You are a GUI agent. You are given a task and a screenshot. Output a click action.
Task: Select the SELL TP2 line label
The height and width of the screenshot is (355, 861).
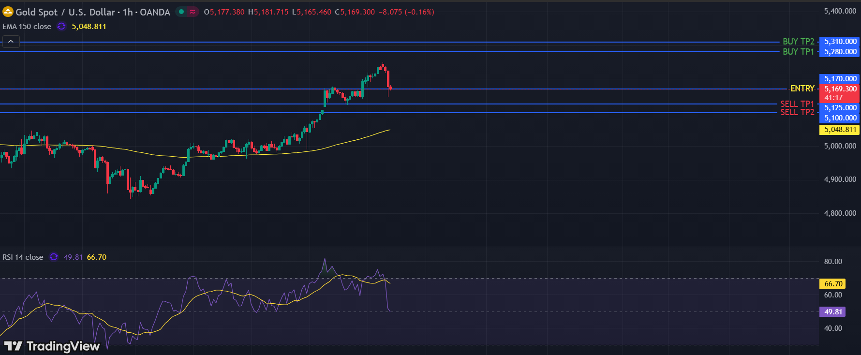click(x=797, y=112)
